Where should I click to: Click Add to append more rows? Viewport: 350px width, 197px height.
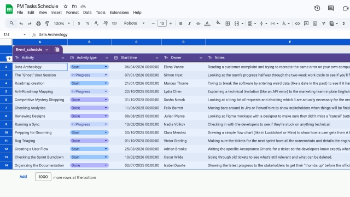pyautogui.click(x=23, y=177)
